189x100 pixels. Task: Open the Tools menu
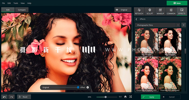(16, 3)
